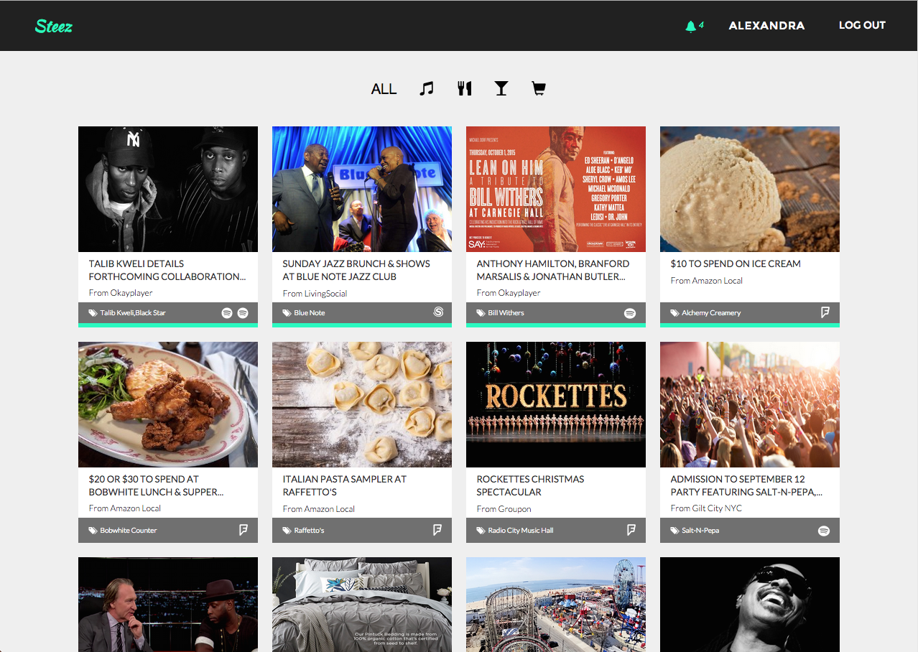Image resolution: width=918 pixels, height=652 pixels.
Task: Click Bobwhite Counter tag text
Action: 129,531
